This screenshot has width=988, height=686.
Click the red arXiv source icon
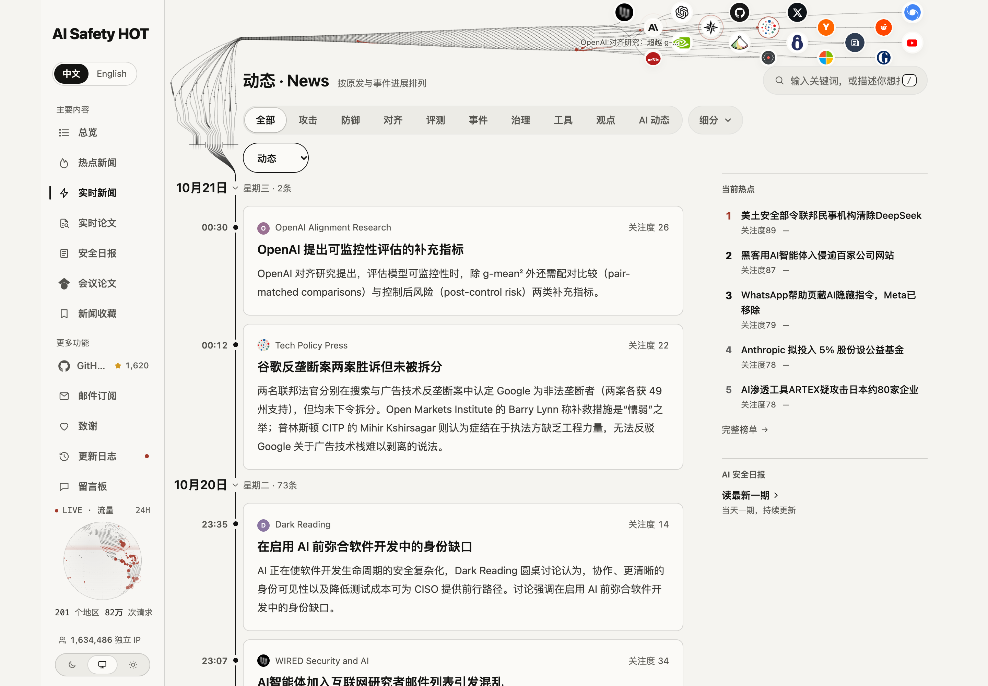pos(652,58)
